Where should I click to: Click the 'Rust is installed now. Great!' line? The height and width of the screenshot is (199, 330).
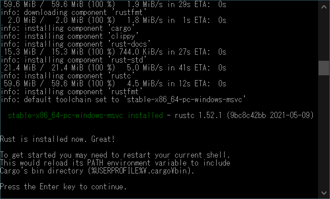coord(57,139)
